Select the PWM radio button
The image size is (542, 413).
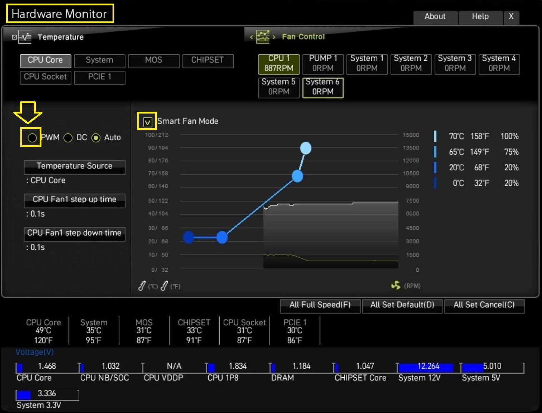(32, 137)
